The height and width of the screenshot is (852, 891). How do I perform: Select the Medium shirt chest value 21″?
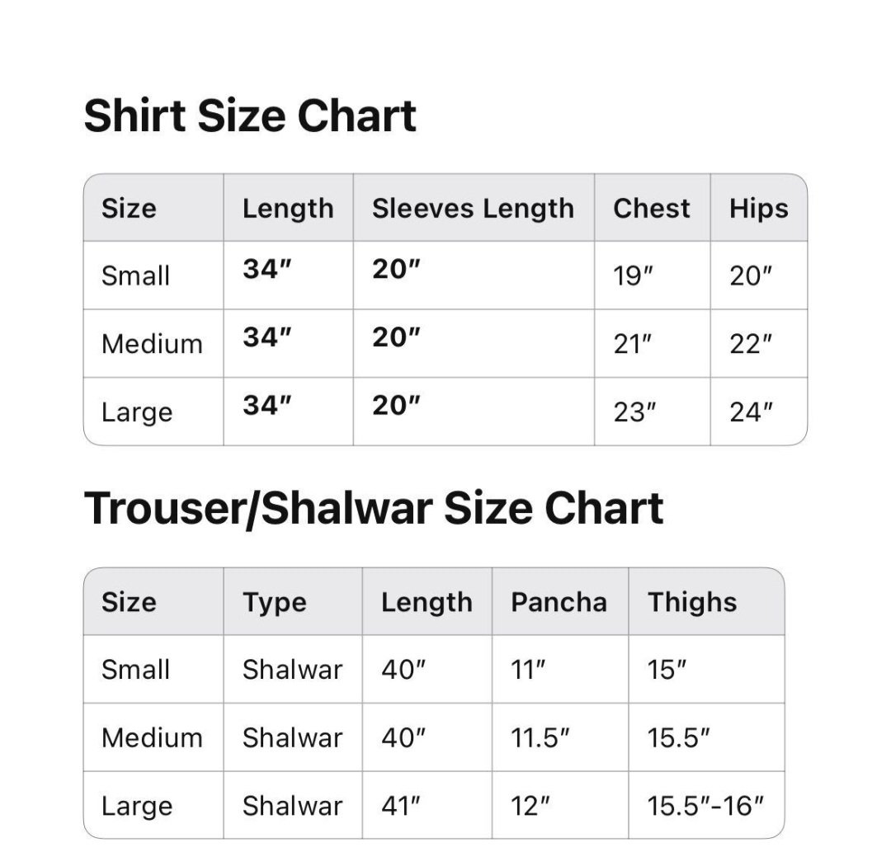coord(633,344)
